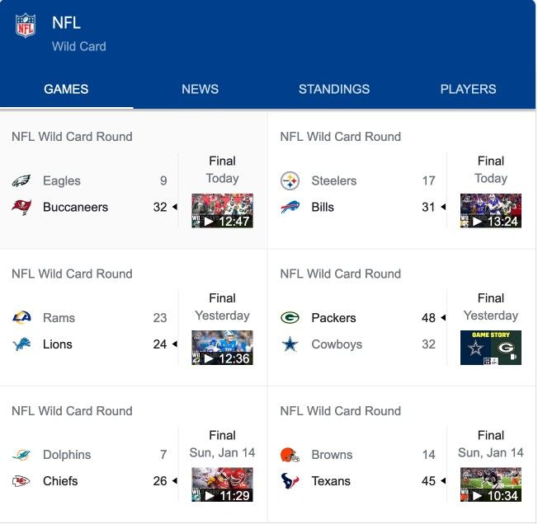Select the Texans team logo
Image resolution: width=538 pixels, height=524 pixels.
pos(290,481)
